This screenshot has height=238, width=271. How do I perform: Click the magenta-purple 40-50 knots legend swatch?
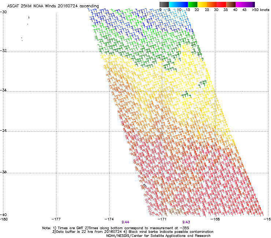point(245,4)
